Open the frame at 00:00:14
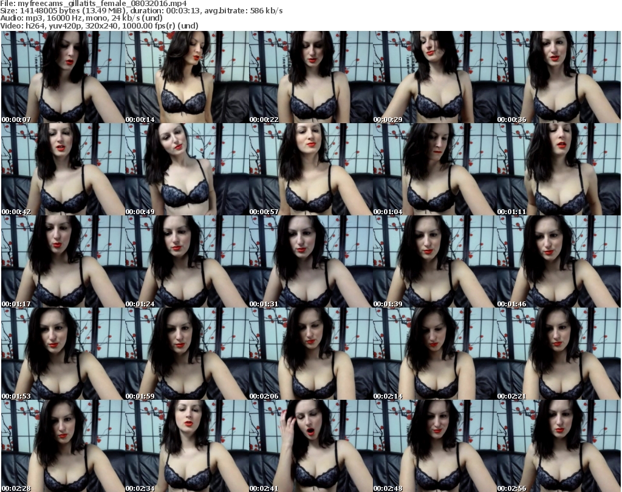 (x=187, y=77)
